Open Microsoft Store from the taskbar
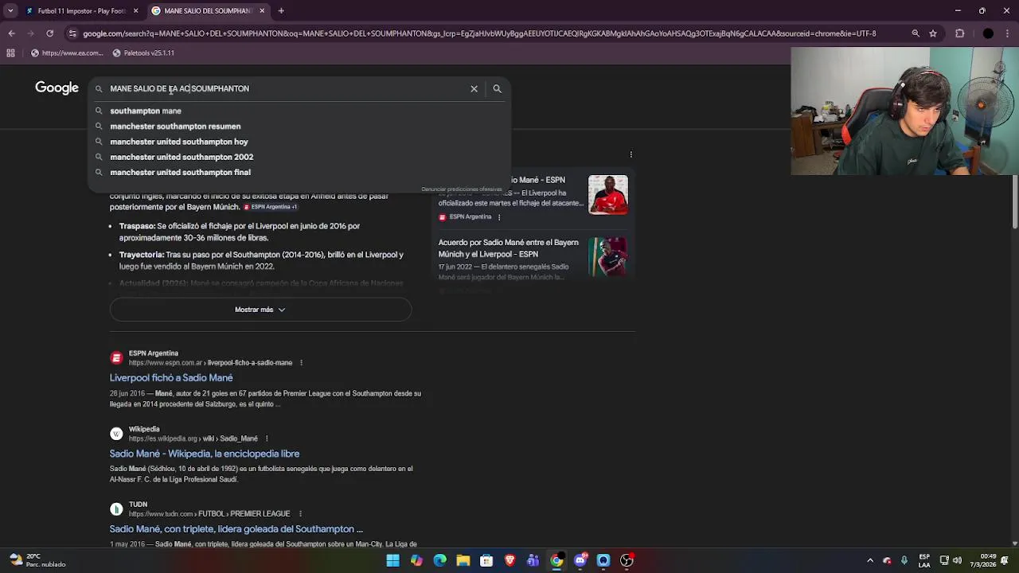This screenshot has width=1019, height=573. coord(486,560)
